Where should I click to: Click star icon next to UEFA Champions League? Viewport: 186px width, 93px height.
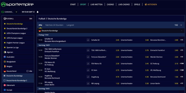pos(5,33)
